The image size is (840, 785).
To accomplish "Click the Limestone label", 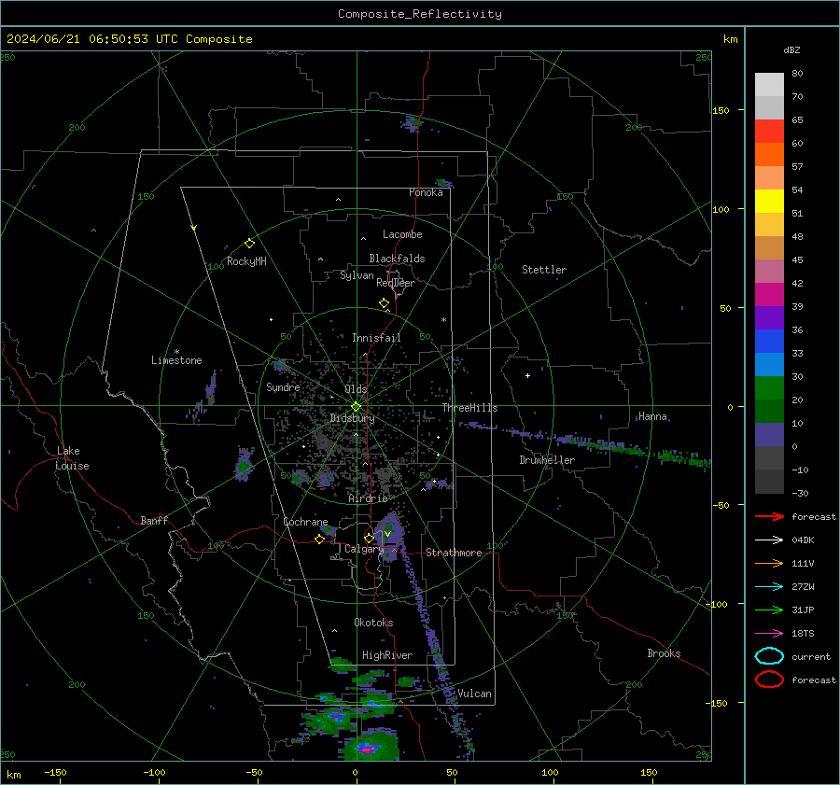I will tap(176, 360).
